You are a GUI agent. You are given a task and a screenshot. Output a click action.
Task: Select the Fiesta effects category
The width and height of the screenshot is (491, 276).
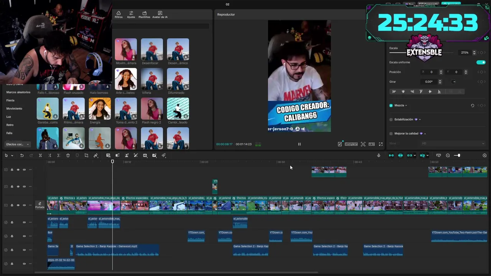click(x=10, y=100)
